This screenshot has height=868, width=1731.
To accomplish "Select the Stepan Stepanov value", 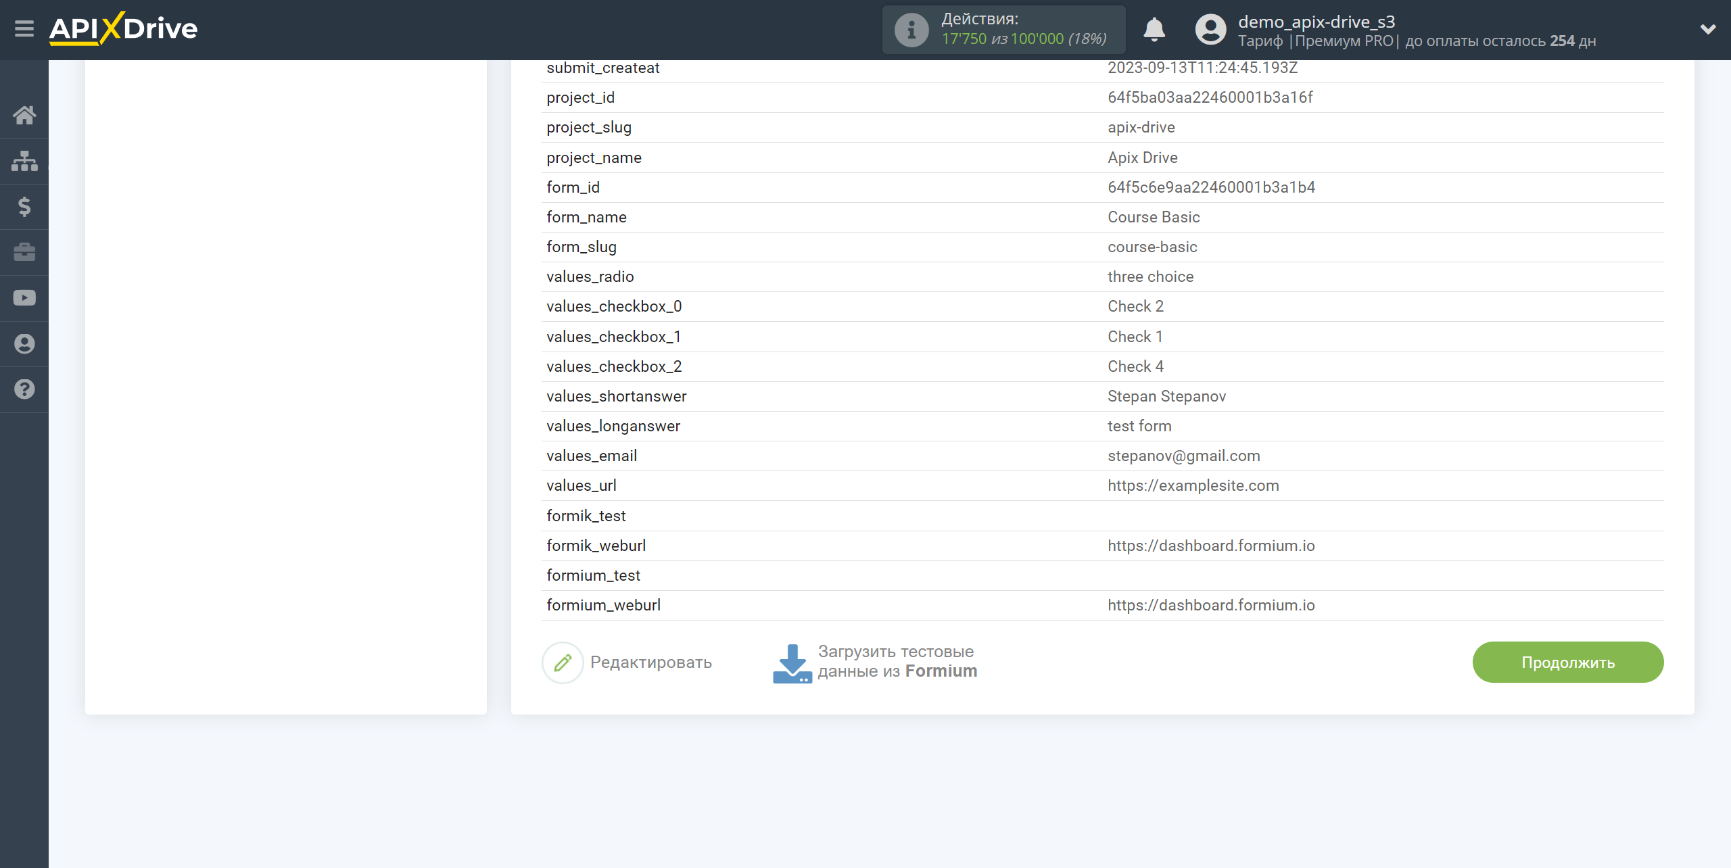I will coord(1167,397).
